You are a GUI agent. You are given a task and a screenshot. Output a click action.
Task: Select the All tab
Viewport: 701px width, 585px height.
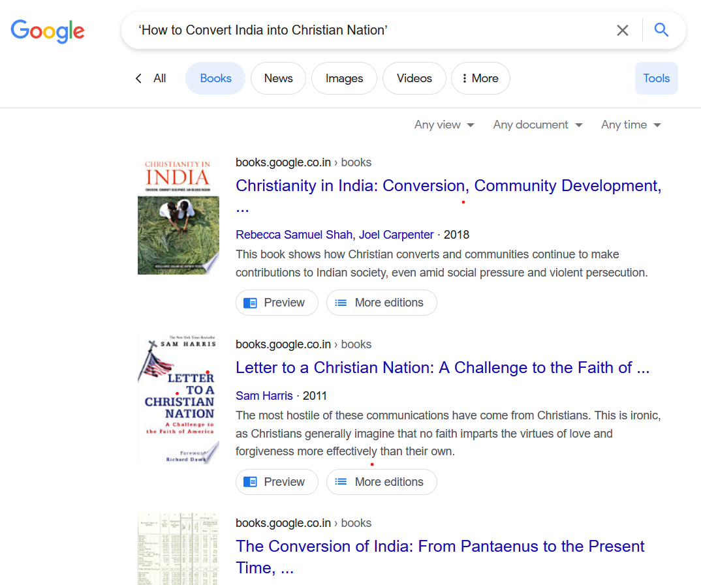coord(160,78)
